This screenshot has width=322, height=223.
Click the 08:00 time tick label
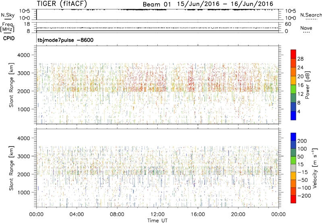tap(117, 215)
